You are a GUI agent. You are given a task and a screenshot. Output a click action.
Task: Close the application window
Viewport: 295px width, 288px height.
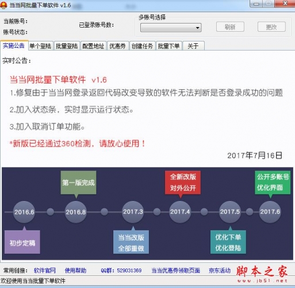pyautogui.click(x=285, y=3)
